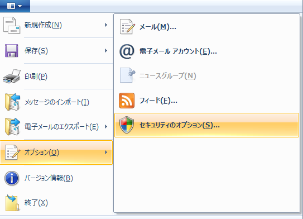Image resolution: width=303 pixels, height=219 pixels.
Task: Click the security shield icon
Action: pos(127,125)
